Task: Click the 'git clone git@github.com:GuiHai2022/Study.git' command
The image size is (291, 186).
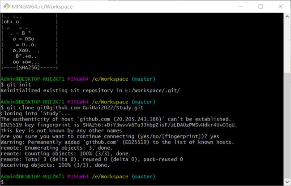Action: coord(72,108)
